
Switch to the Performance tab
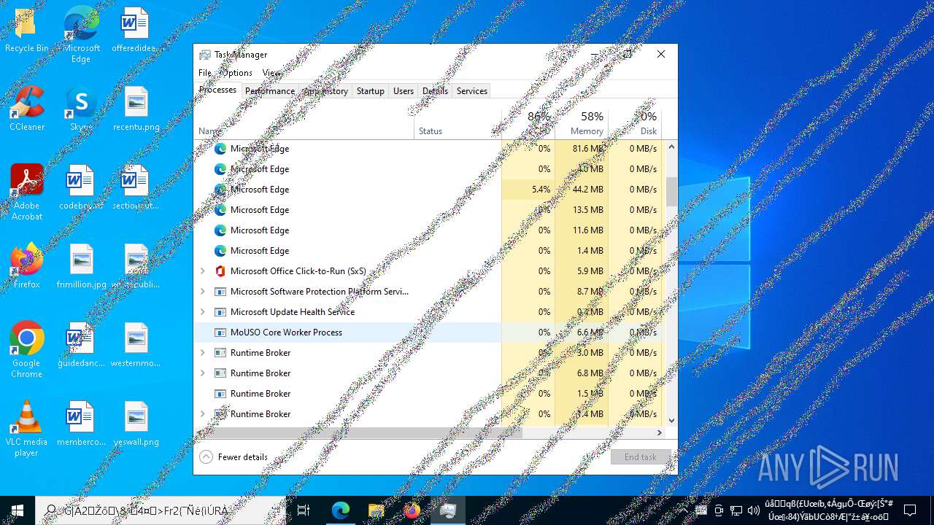click(x=270, y=91)
